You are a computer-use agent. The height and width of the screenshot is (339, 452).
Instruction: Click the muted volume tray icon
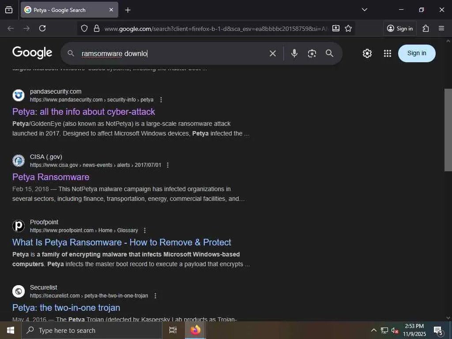(x=395, y=330)
